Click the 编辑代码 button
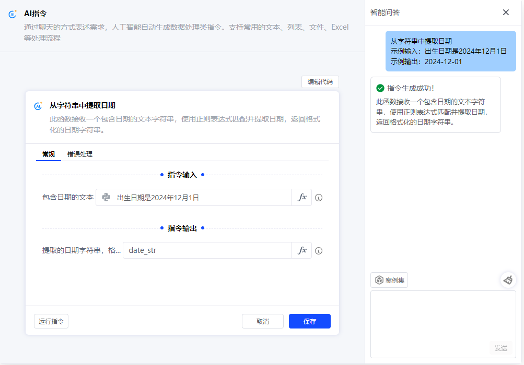 coord(320,82)
